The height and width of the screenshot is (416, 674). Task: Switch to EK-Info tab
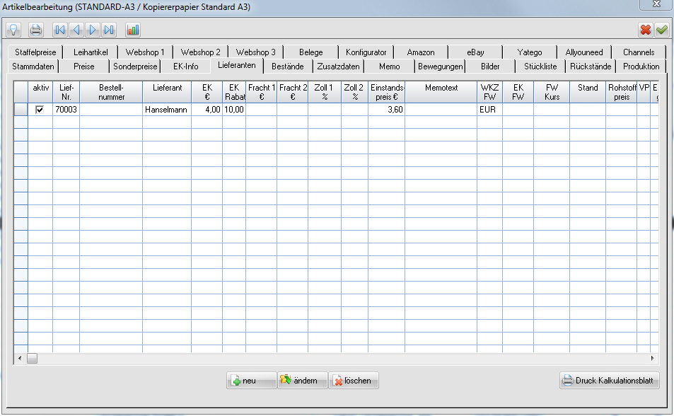[186, 67]
